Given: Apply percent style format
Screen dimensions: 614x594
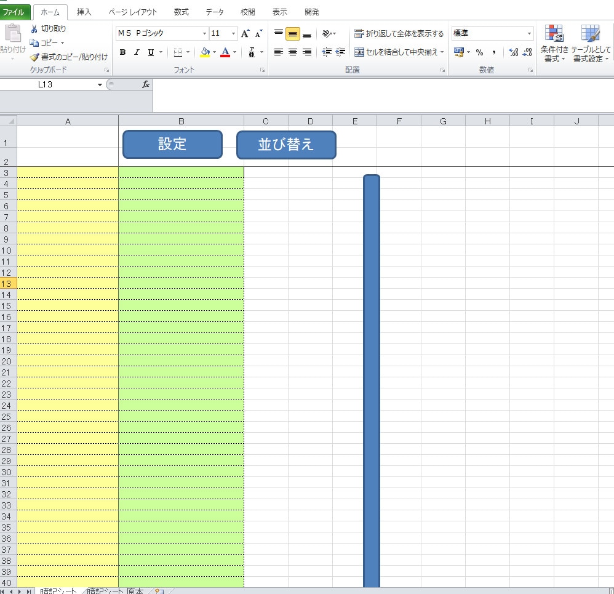Looking at the screenshot, I should pyautogui.click(x=479, y=52).
